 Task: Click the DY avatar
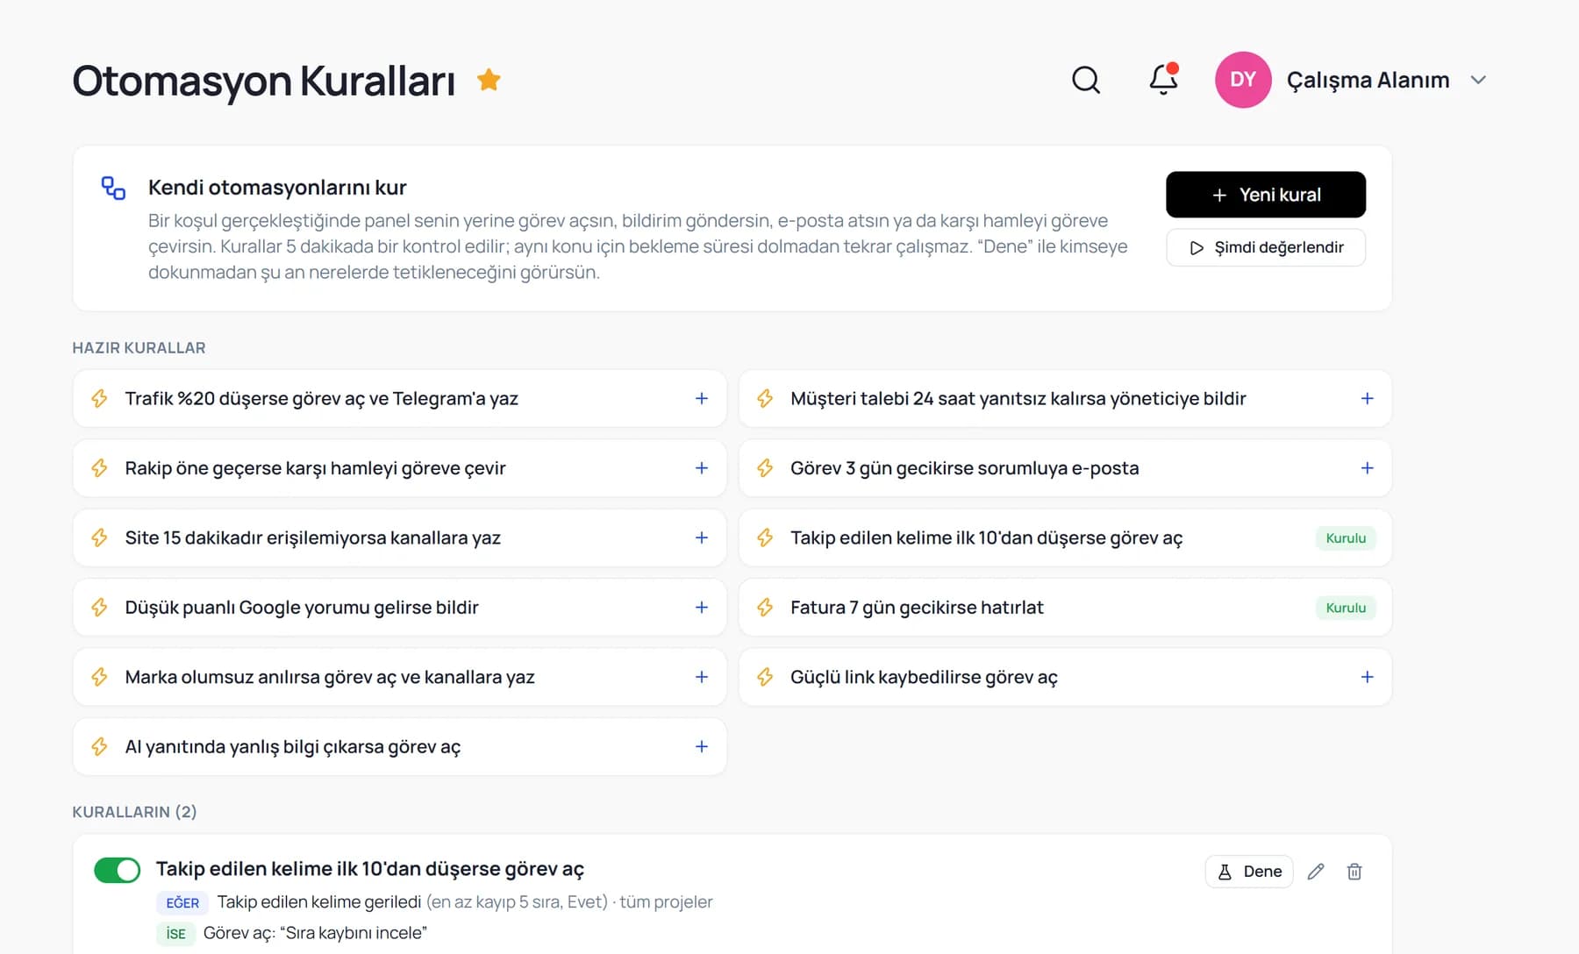(1243, 80)
